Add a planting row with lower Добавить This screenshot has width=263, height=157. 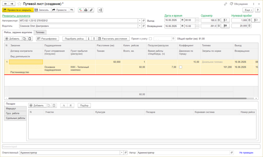point(37,106)
